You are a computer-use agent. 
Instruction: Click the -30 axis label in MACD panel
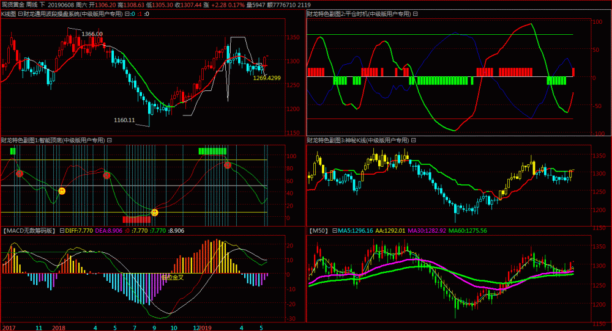[291, 319]
